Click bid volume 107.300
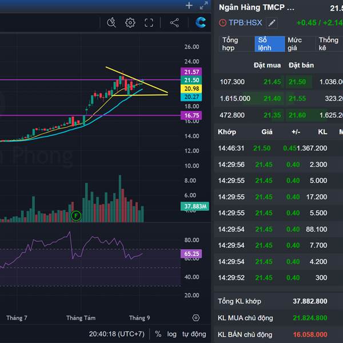Image resolution: width=343 pixels, height=343 pixels. coord(232,82)
